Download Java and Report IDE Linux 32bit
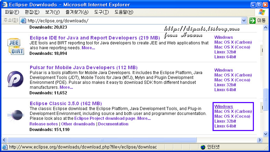 [225, 52]
